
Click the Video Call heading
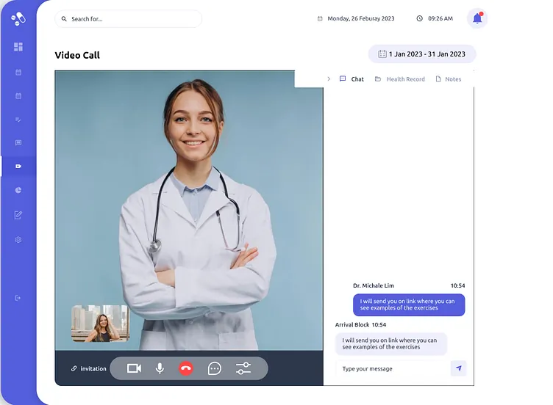coord(77,55)
